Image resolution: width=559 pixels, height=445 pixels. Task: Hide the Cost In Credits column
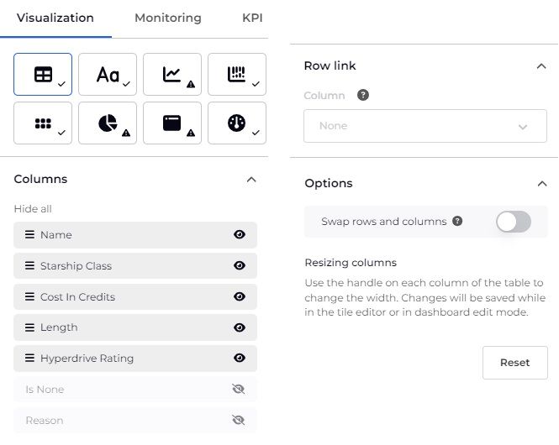tap(240, 296)
